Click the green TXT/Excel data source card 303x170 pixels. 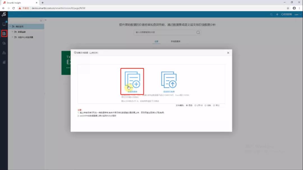pos(66,63)
